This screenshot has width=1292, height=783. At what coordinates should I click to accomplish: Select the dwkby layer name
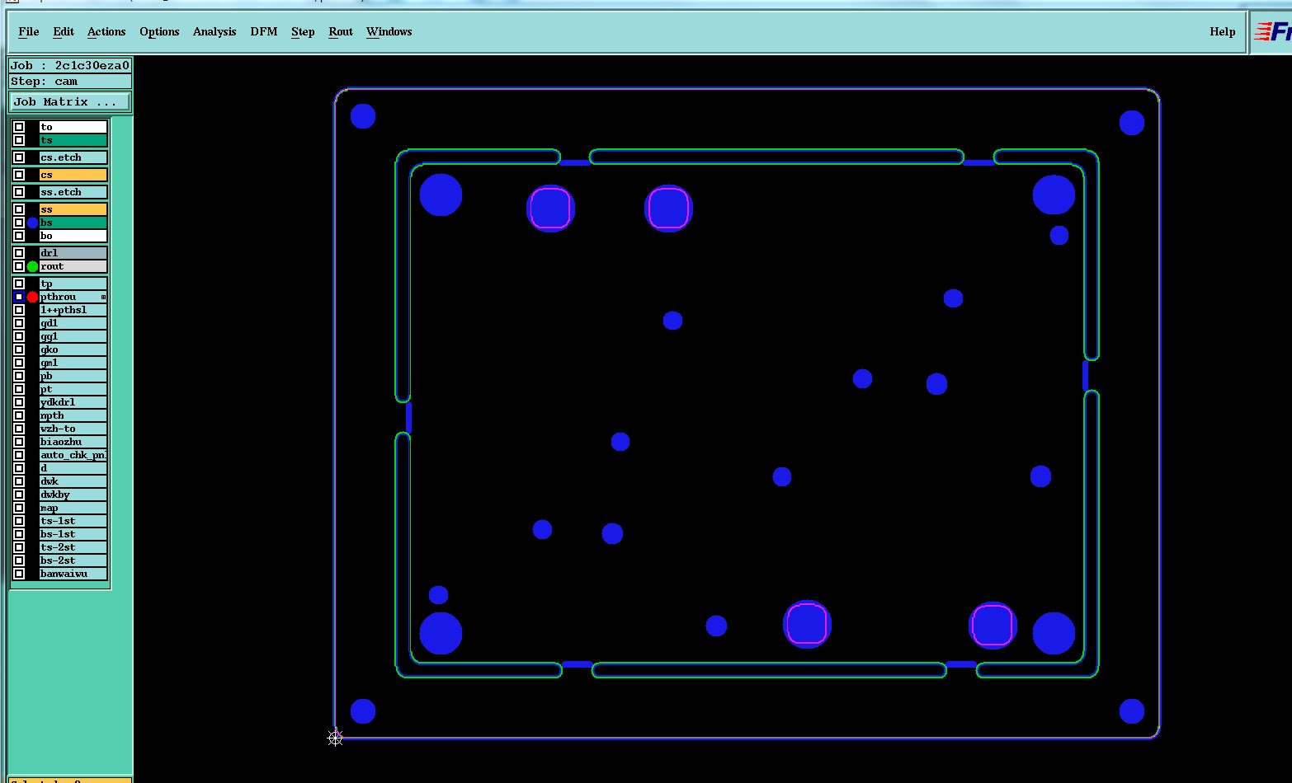coord(73,495)
